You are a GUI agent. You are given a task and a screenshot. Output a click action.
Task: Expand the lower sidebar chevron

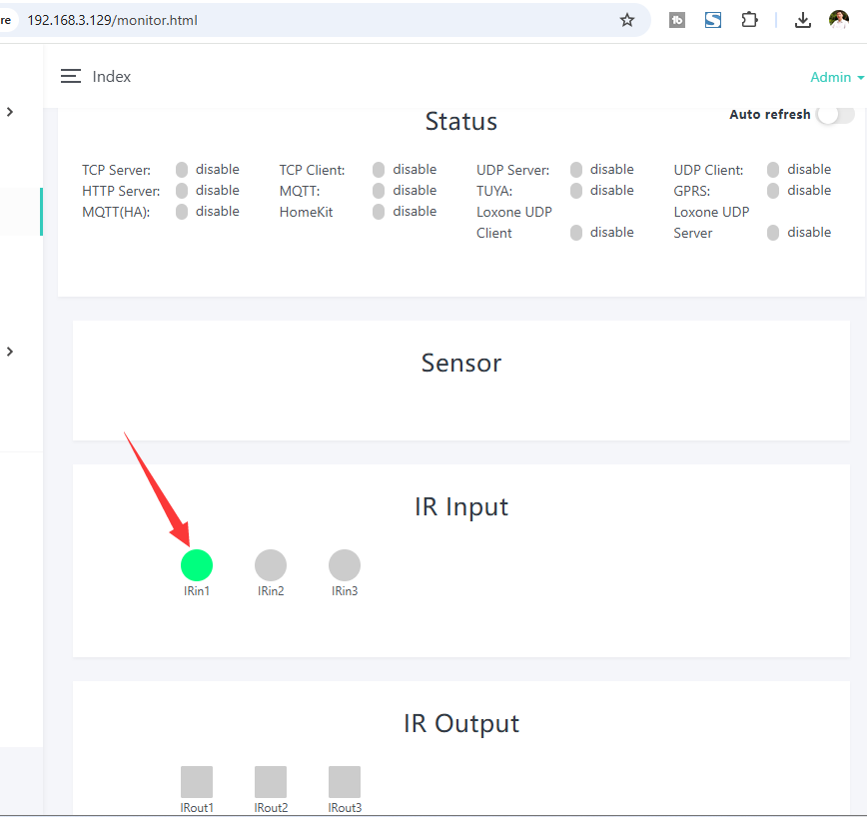point(10,352)
